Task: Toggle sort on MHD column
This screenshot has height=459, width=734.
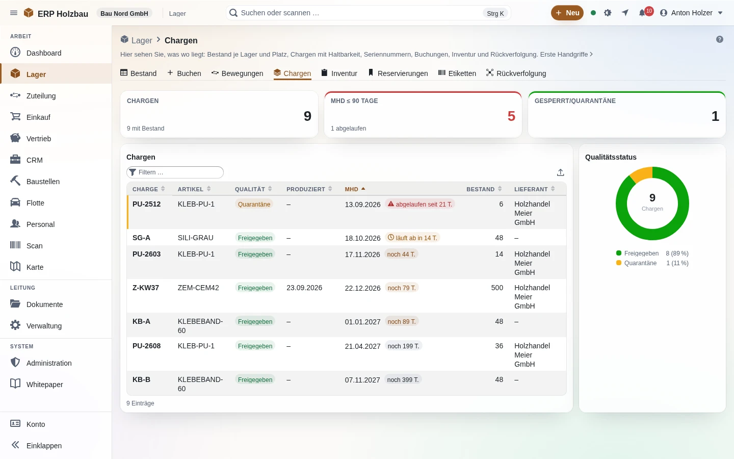Action: pos(355,189)
